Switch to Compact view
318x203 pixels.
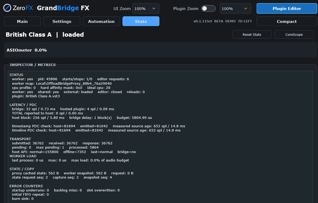click(x=287, y=21)
